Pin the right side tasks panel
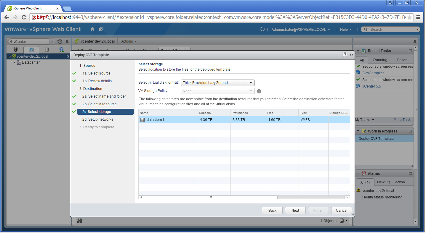This screenshot has width=426, height=233. pos(415,42)
